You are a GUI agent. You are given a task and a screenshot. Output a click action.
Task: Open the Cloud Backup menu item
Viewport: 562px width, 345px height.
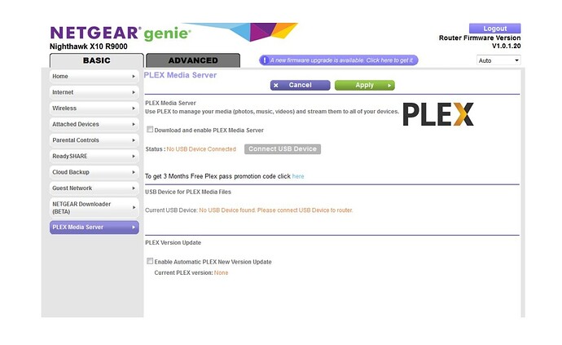point(94,172)
